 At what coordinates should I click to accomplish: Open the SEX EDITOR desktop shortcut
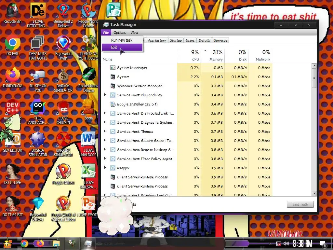13,142
